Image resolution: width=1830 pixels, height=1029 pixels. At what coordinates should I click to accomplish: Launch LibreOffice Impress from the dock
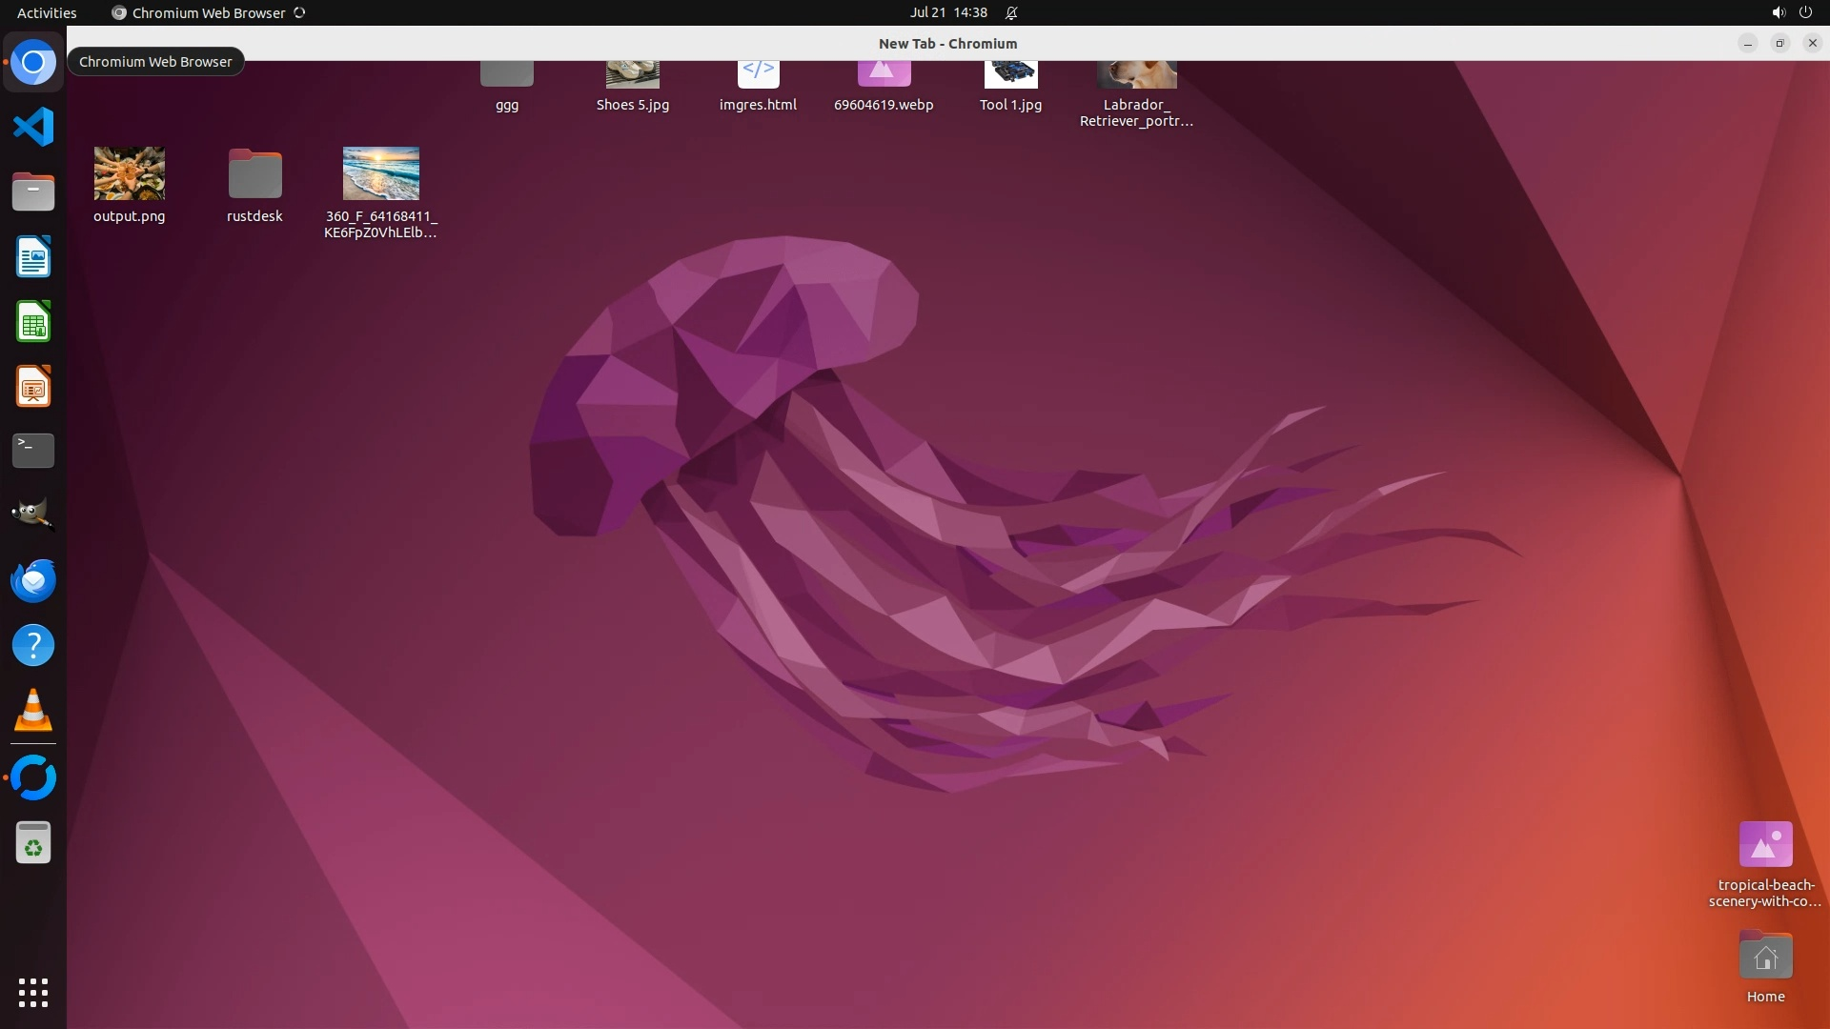coord(33,387)
